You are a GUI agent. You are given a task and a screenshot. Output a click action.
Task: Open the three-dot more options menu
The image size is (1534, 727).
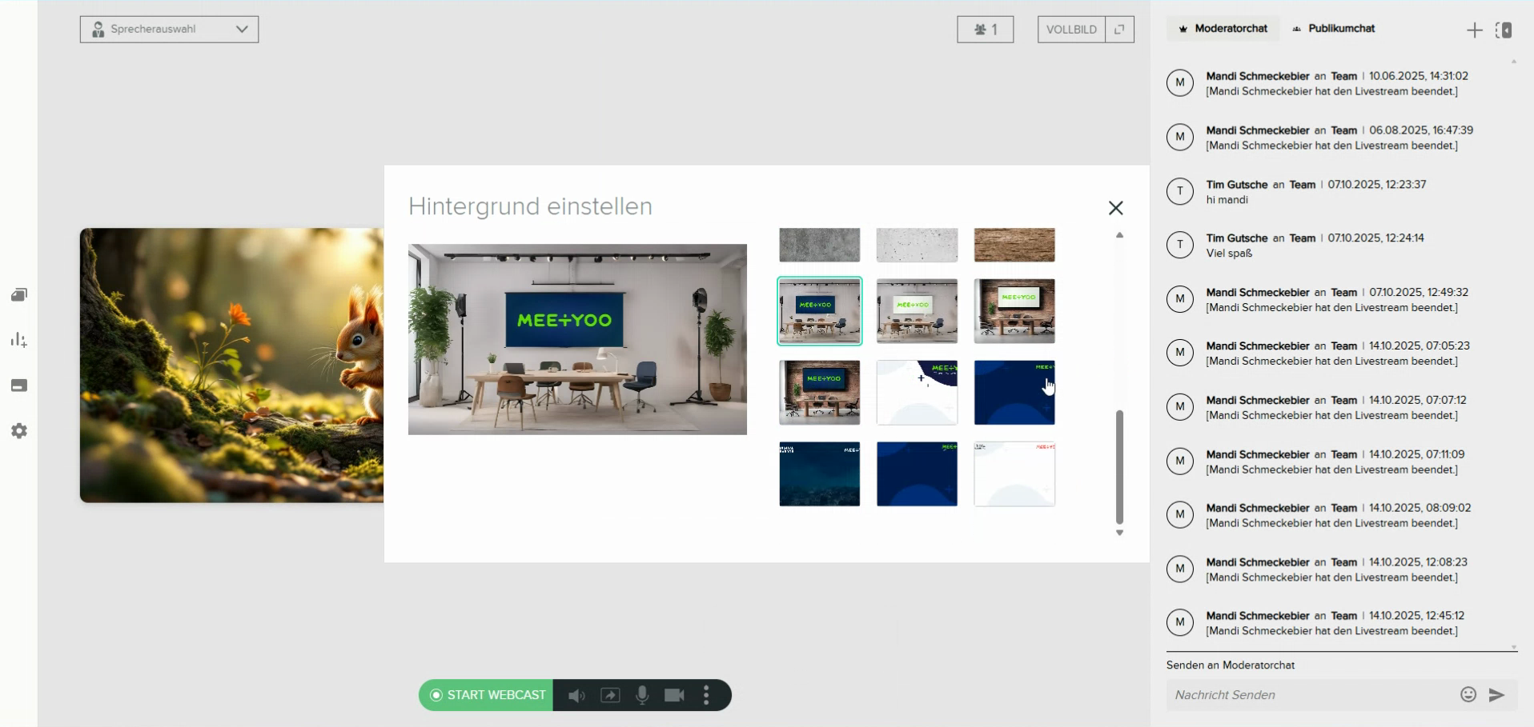(706, 696)
